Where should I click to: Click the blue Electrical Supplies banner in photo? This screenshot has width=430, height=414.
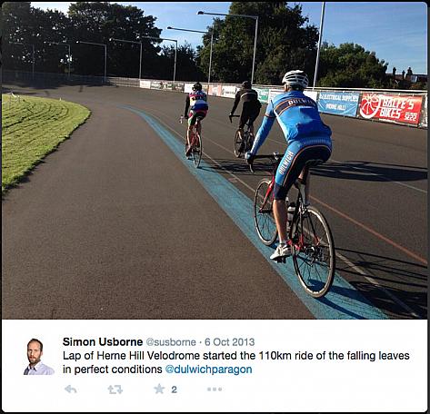tap(338, 103)
